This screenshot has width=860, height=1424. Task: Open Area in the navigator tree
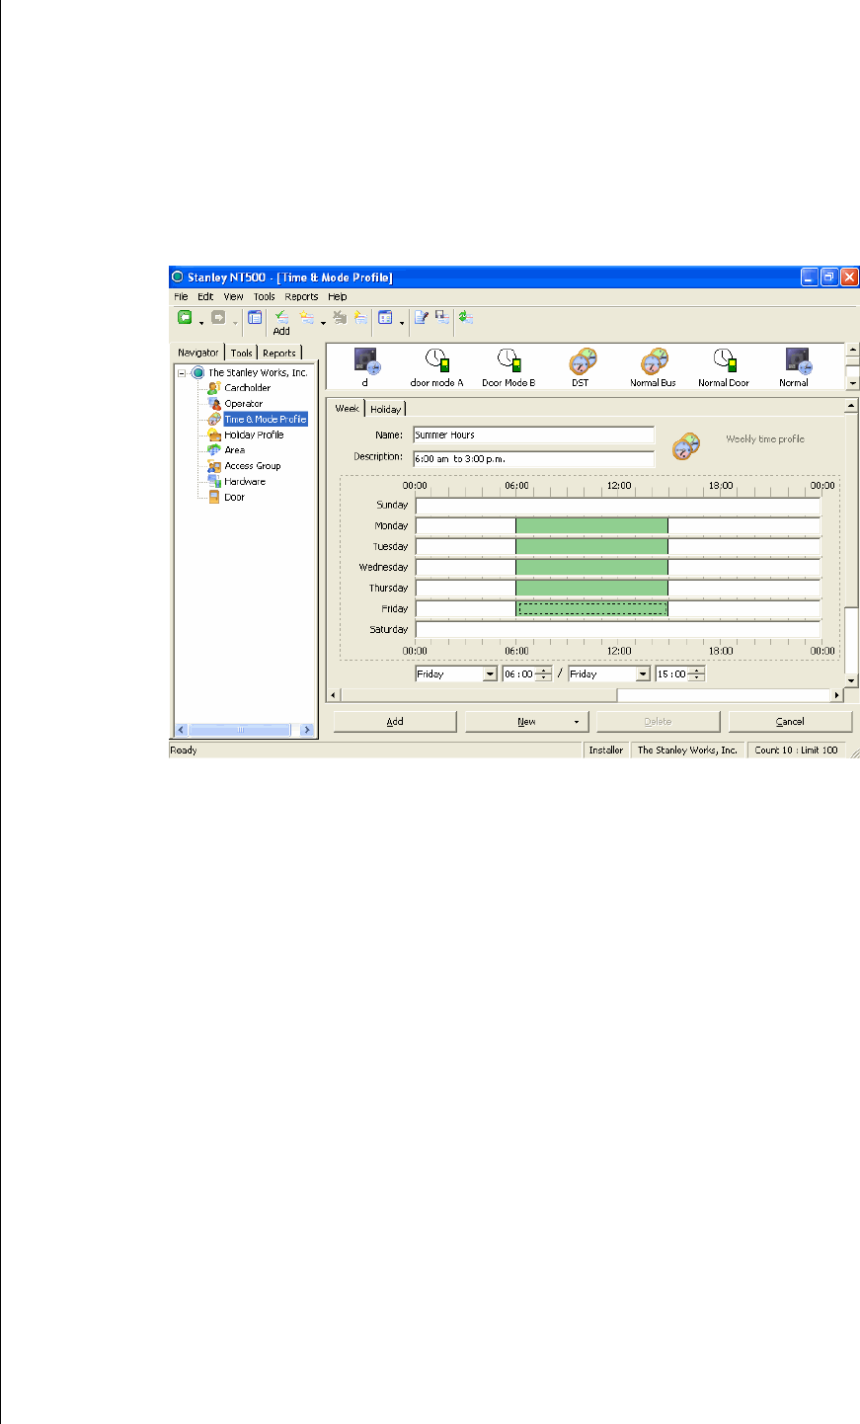[235, 450]
